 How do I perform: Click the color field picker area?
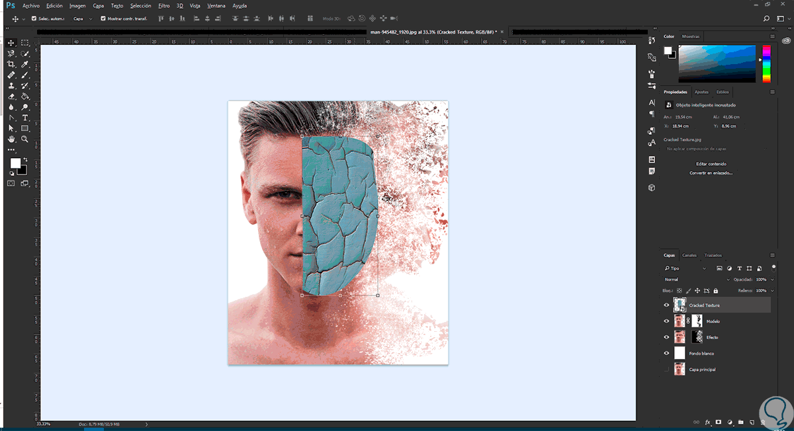pyautogui.click(x=717, y=63)
